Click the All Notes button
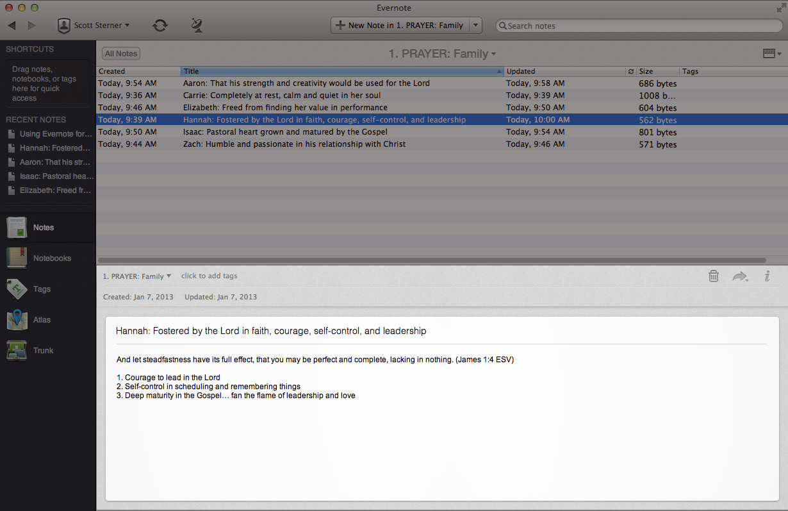The width and height of the screenshot is (788, 511). coord(121,54)
